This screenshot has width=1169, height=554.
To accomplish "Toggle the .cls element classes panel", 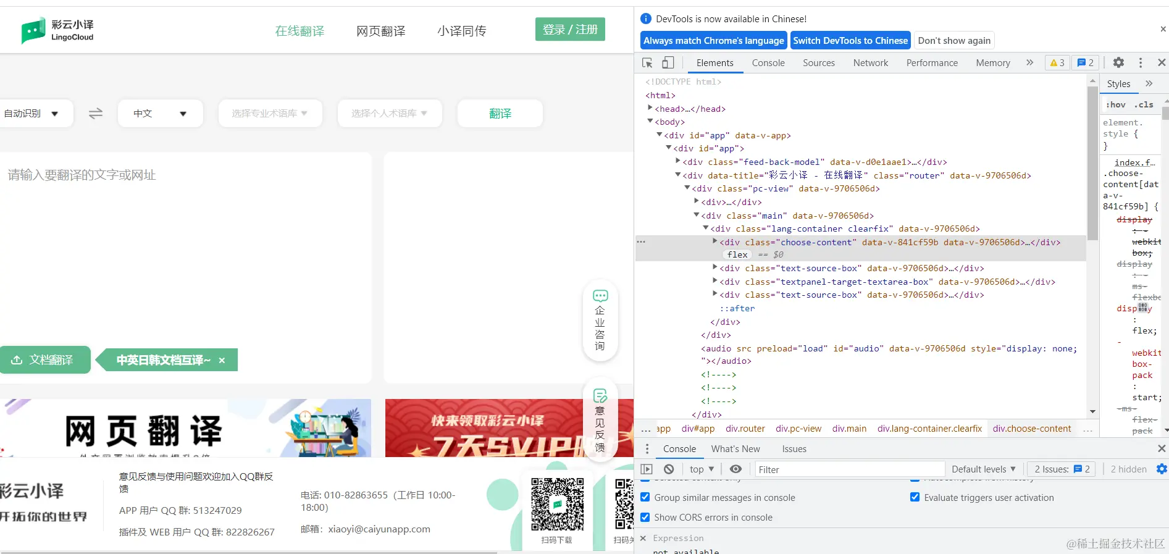I will 1144,105.
